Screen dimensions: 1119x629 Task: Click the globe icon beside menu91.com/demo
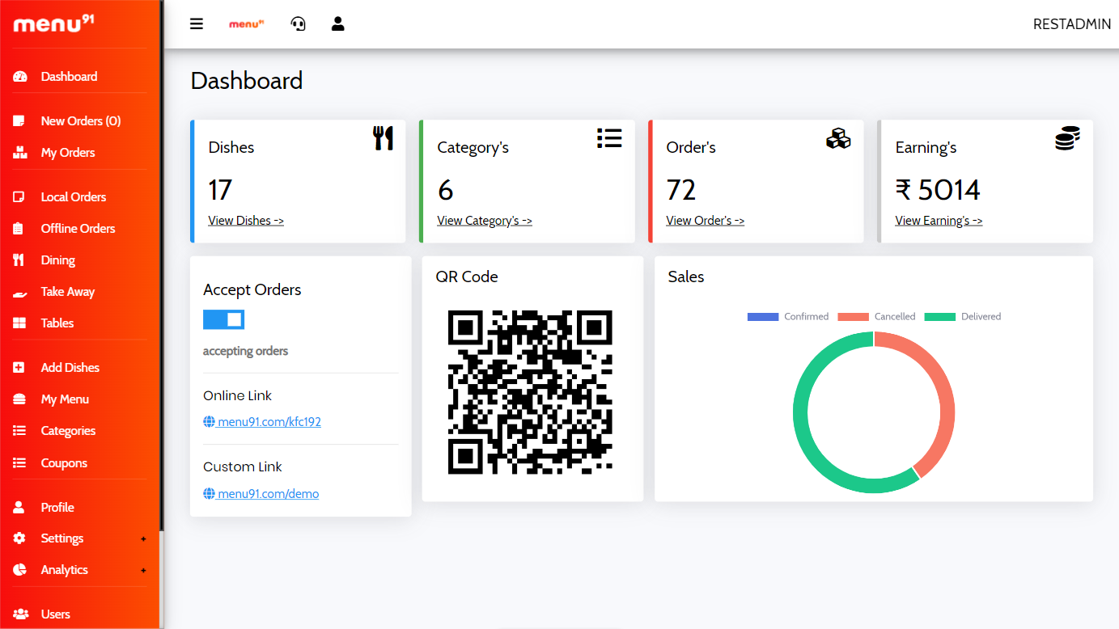coord(209,493)
